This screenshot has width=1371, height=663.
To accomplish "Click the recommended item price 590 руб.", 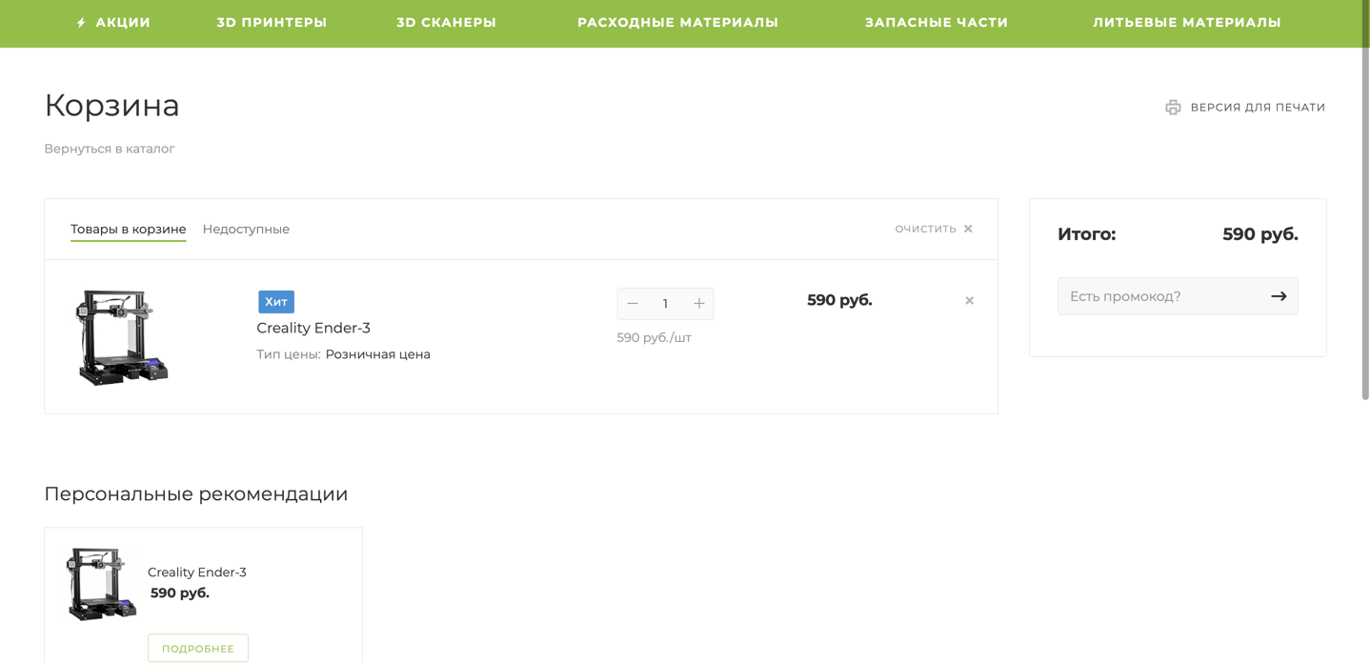I will click(180, 593).
